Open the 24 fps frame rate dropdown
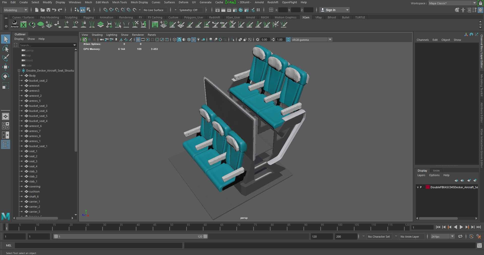This screenshot has height=255, width=484. [442, 236]
